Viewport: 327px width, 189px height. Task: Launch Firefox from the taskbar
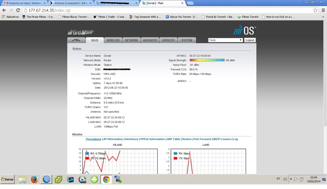pos(34,180)
